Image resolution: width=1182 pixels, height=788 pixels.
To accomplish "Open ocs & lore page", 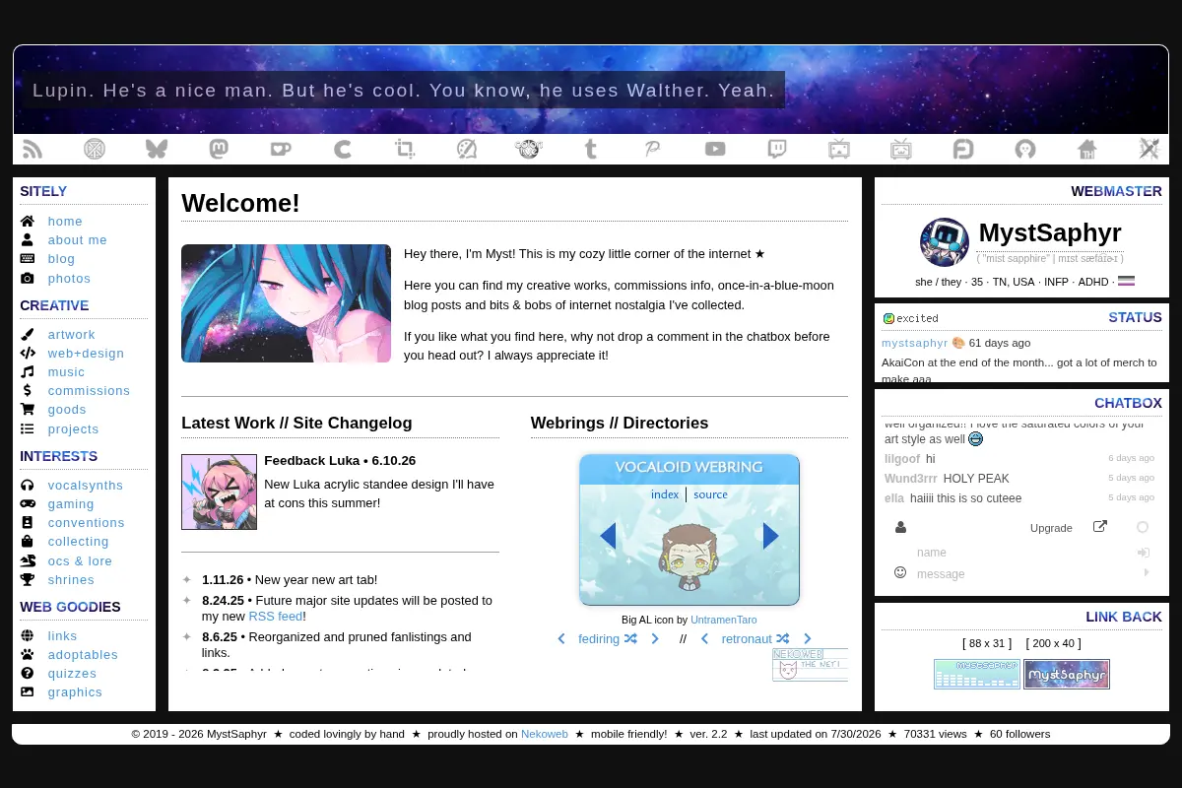I will click(80, 561).
